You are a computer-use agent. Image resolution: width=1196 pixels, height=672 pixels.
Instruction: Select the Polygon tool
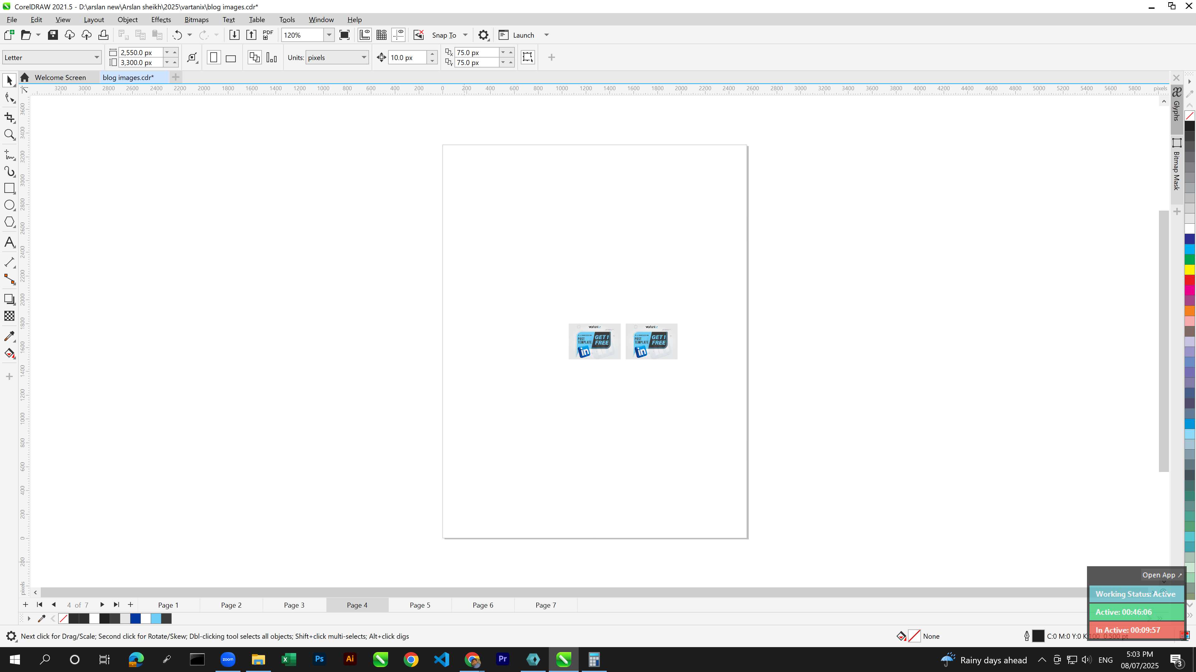pyautogui.click(x=9, y=222)
